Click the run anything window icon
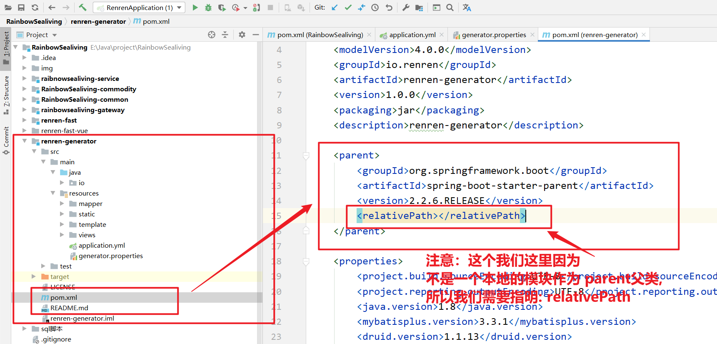Viewport: 717px width, 344px height. point(437,8)
